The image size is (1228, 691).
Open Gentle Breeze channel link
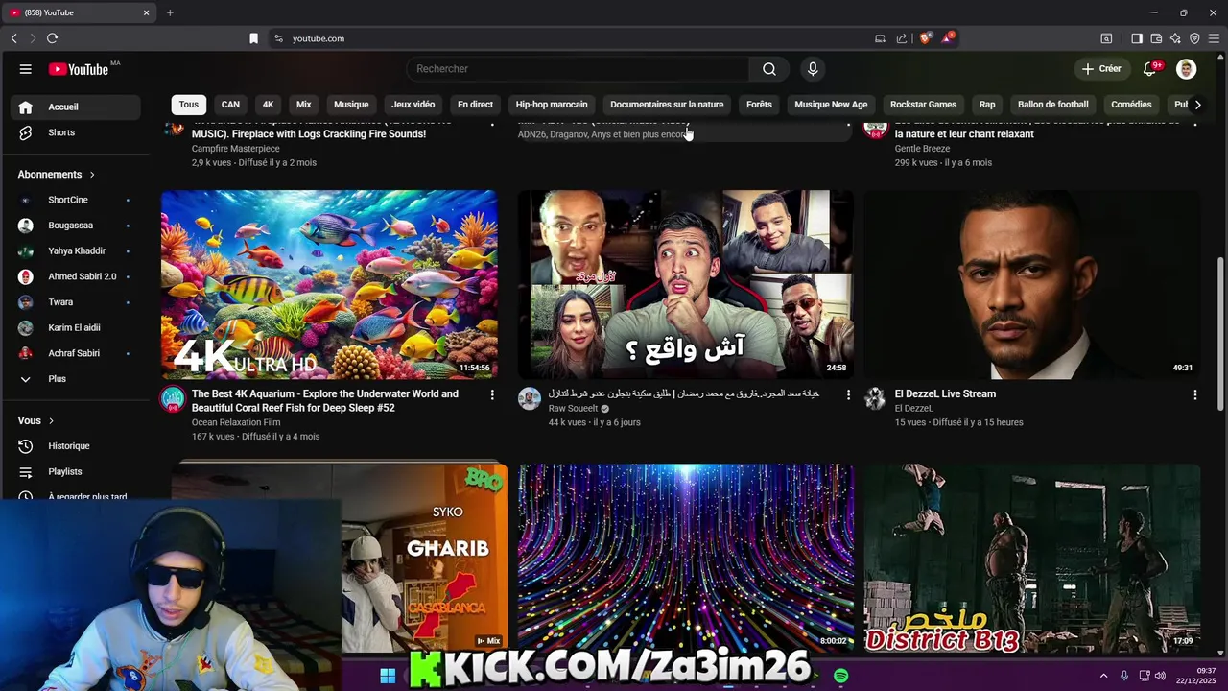(922, 149)
